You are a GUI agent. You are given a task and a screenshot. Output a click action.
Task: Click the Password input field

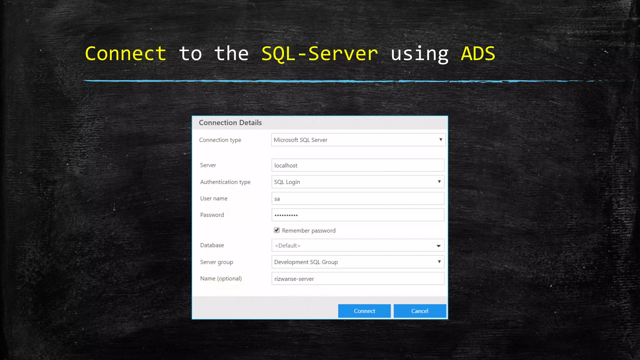[358, 215]
